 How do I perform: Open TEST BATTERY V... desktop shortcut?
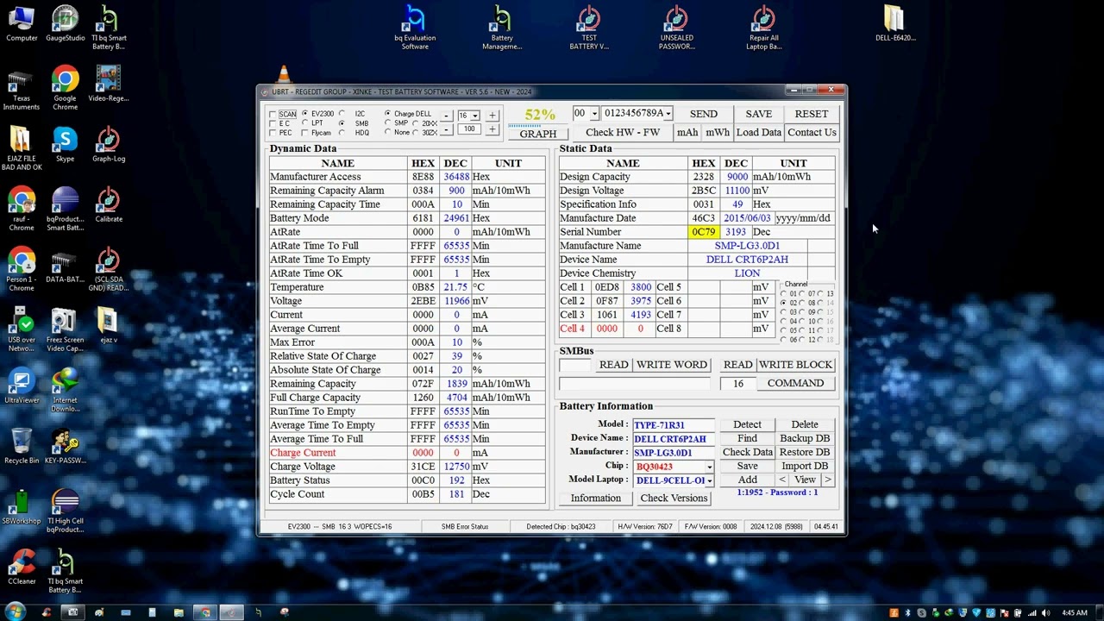click(x=589, y=28)
